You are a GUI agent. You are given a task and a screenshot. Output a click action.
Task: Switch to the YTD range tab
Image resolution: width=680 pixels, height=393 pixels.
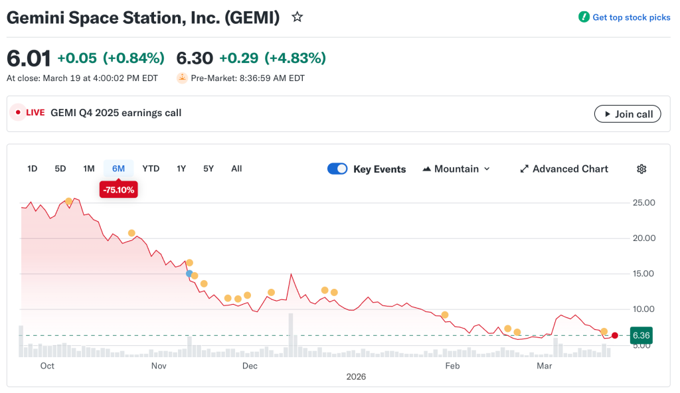pos(151,169)
